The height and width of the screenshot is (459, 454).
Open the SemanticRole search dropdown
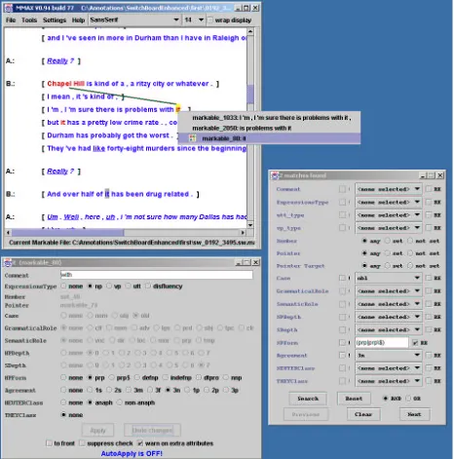(x=389, y=304)
